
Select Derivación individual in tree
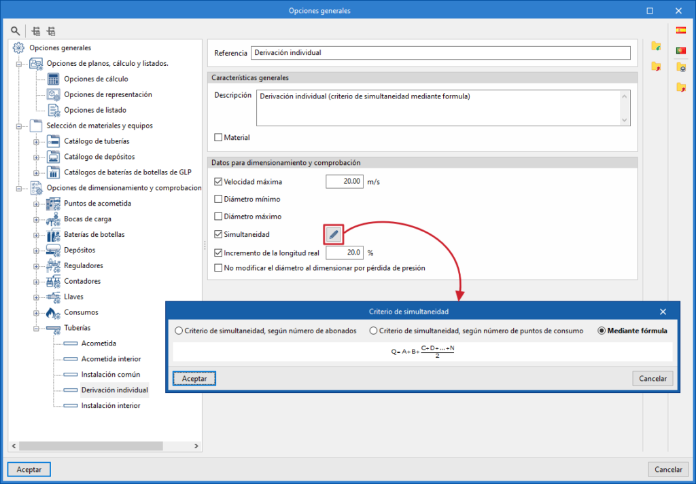point(114,390)
